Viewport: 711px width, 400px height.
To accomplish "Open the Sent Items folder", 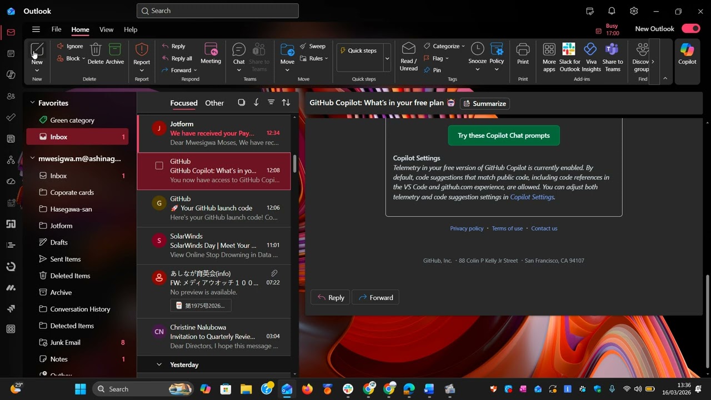I will point(77,259).
